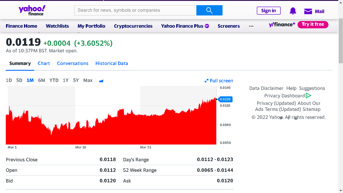Viewport: 343px width, 193px height.
Task: Click the Data Disclaimer link
Action: [x=266, y=88]
